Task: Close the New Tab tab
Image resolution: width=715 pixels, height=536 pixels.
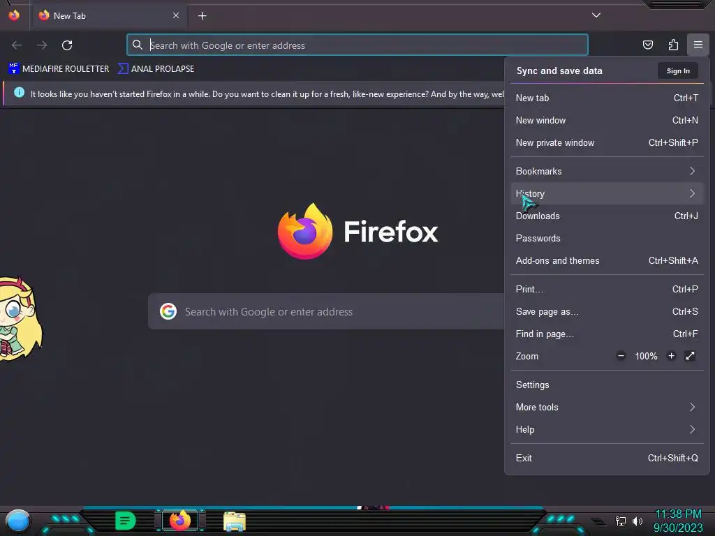Action: 176,15
